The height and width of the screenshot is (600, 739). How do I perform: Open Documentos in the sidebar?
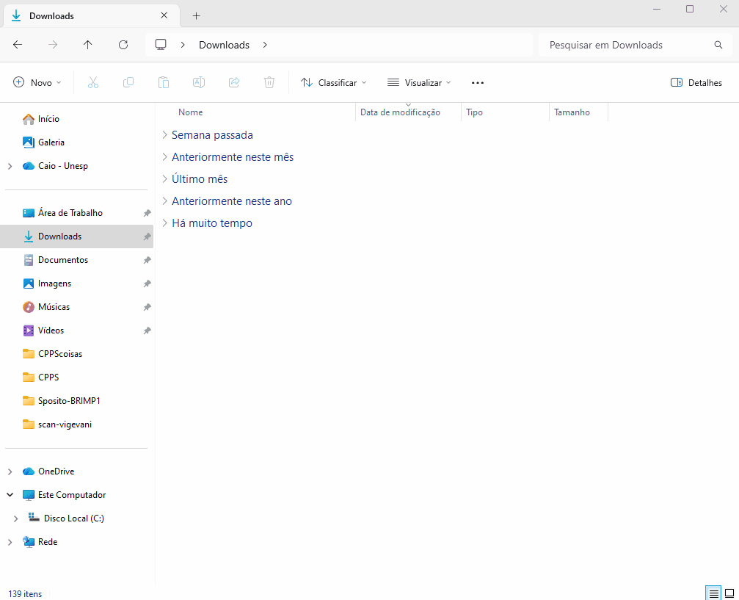coord(62,260)
